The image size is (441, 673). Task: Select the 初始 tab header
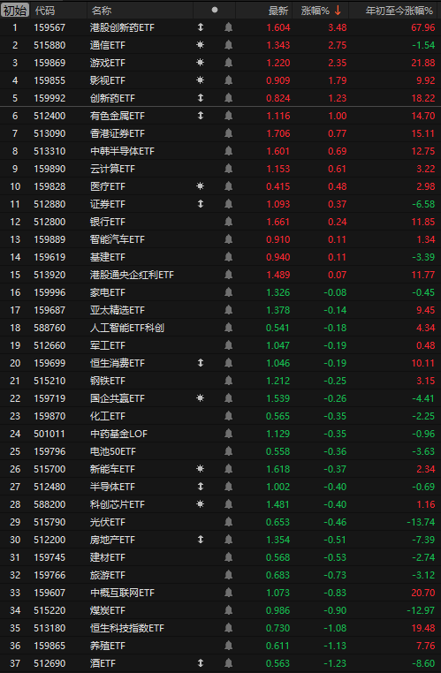15,11
